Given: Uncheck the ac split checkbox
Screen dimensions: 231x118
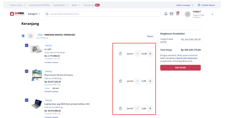Looking at the screenshot, I should tap(27, 45).
